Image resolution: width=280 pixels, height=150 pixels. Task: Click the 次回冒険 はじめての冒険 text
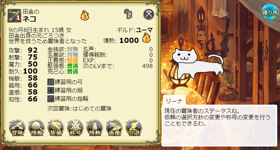pyautogui.click(x=79, y=108)
